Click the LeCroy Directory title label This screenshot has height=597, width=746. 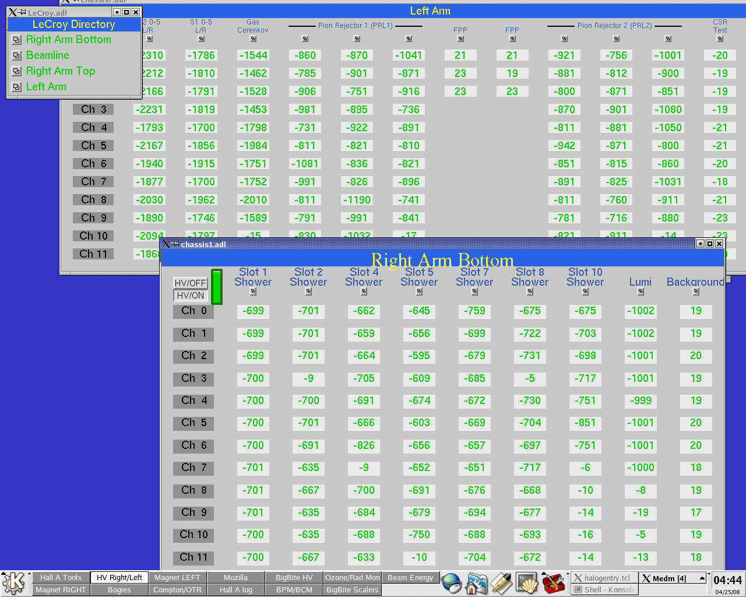pyautogui.click(x=74, y=24)
